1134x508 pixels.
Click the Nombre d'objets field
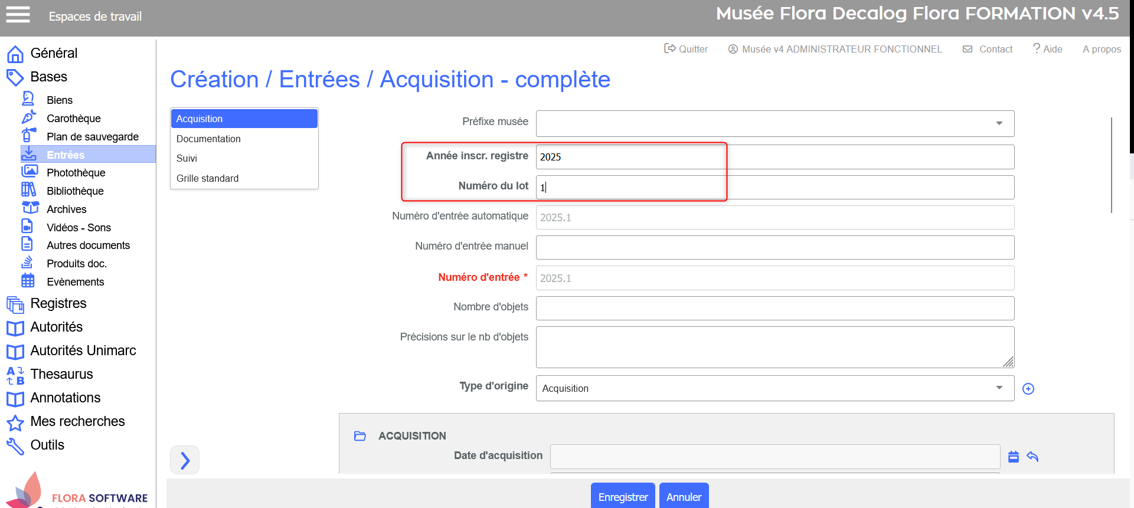click(775, 308)
